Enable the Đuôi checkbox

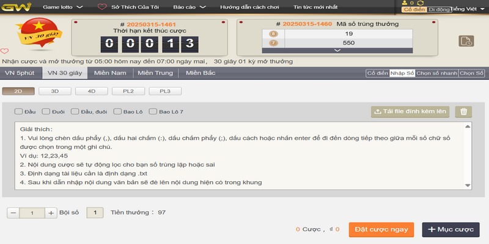[x=46, y=112]
